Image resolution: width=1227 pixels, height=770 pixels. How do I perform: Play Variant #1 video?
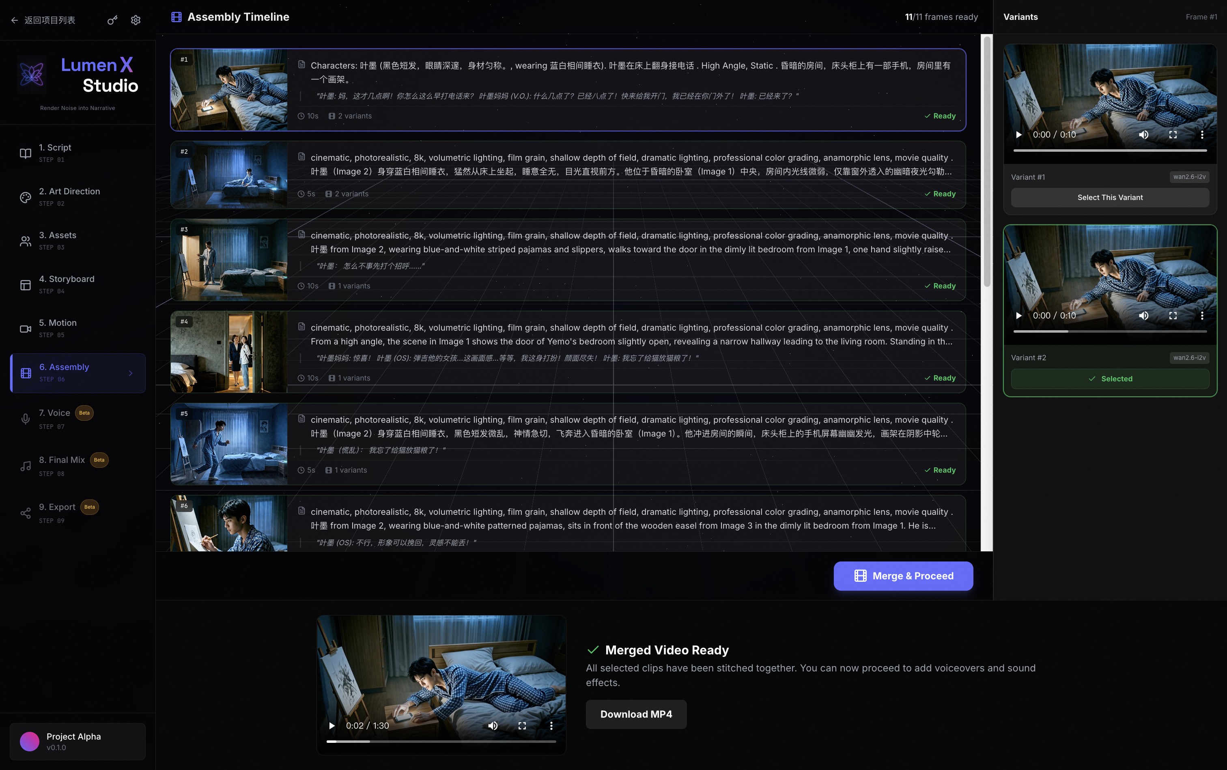coord(1018,134)
